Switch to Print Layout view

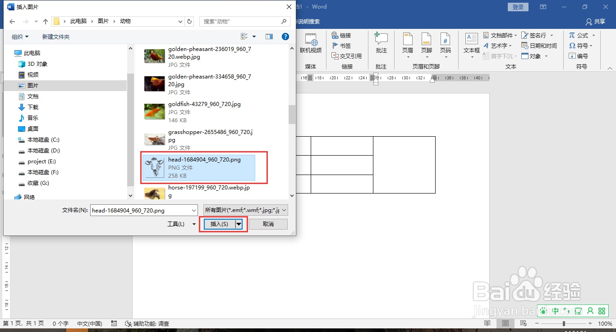tap(506, 323)
